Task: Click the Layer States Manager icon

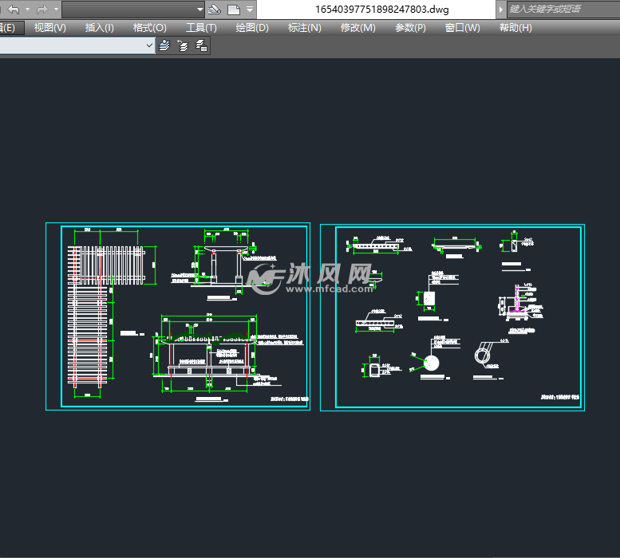Action: (202, 46)
